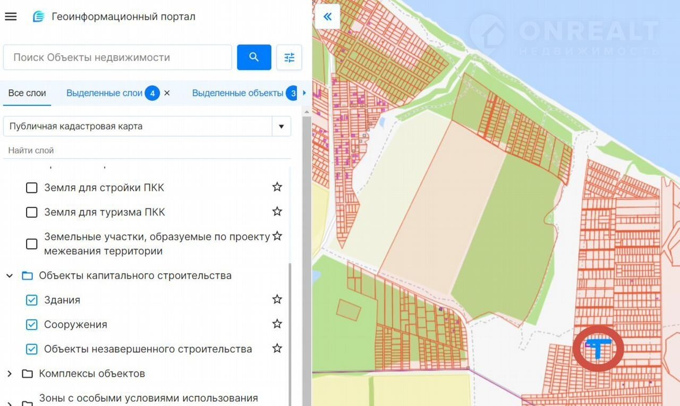Switch to the Все слои tab

click(x=27, y=94)
